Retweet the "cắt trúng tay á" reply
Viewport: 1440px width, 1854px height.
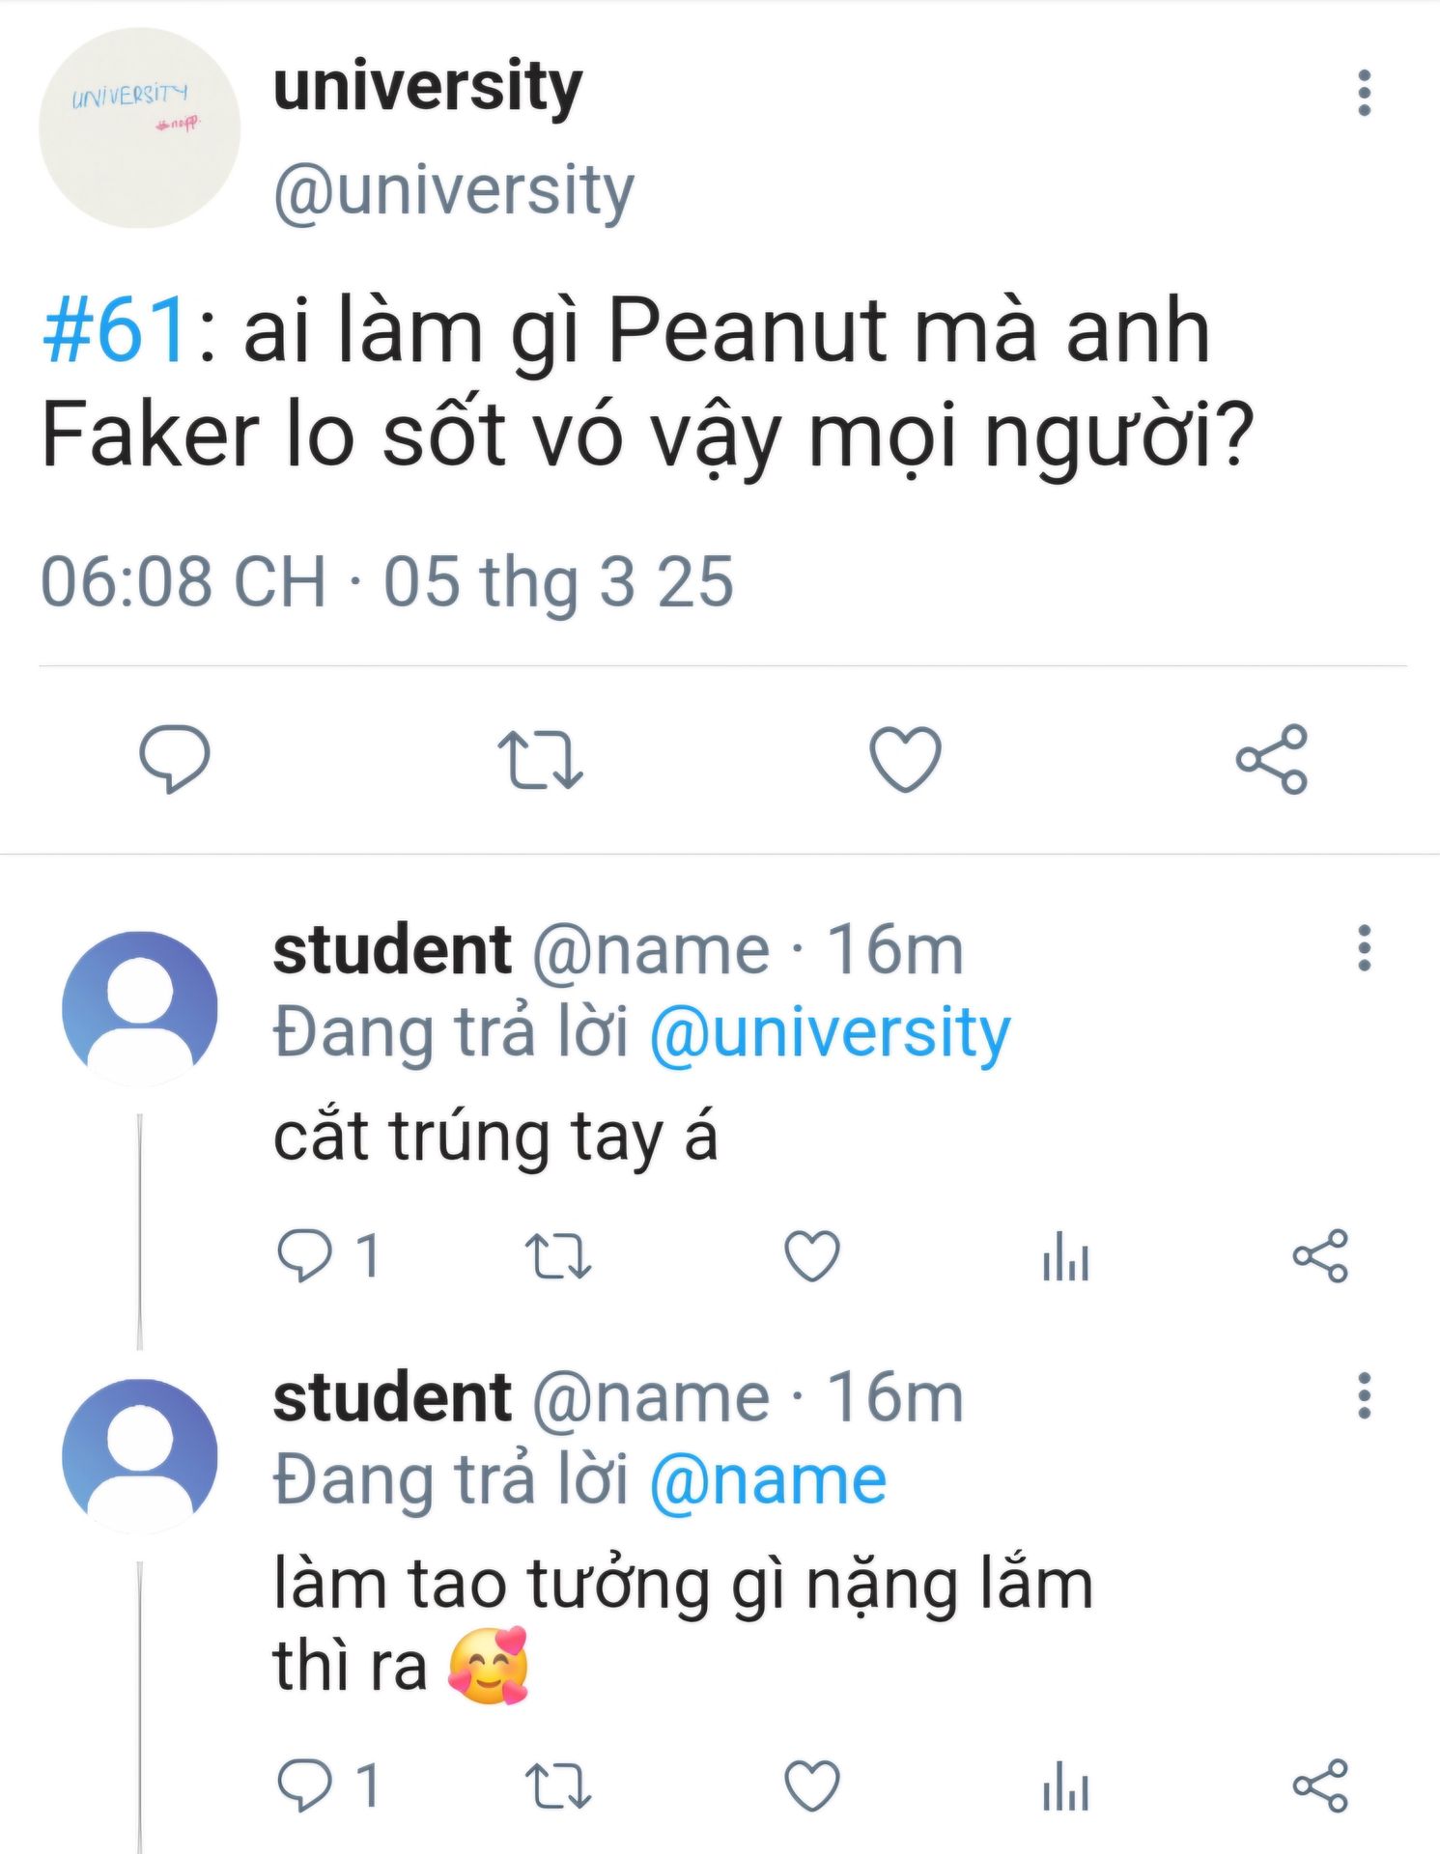click(x=558, y=1255)
